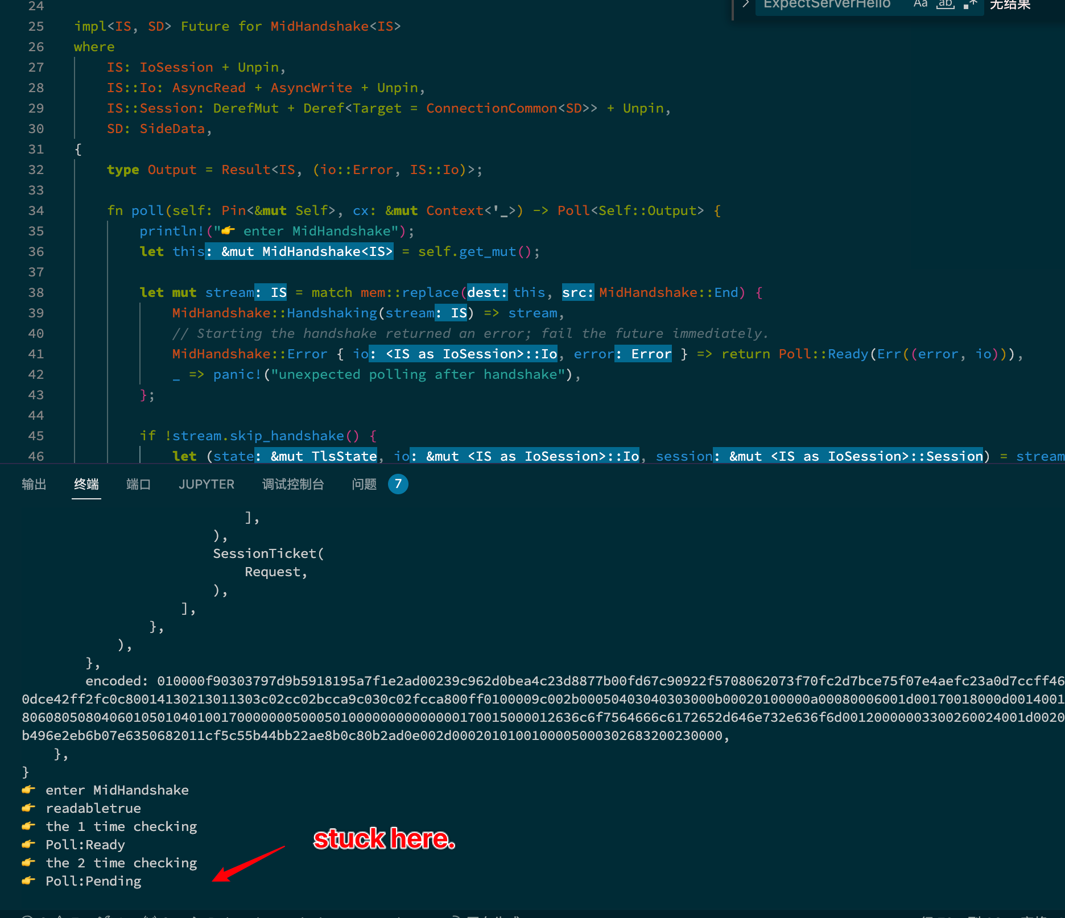1065x918 pixels.
Task: Click 'SideData' on line 30
Action: coord(172,129)
